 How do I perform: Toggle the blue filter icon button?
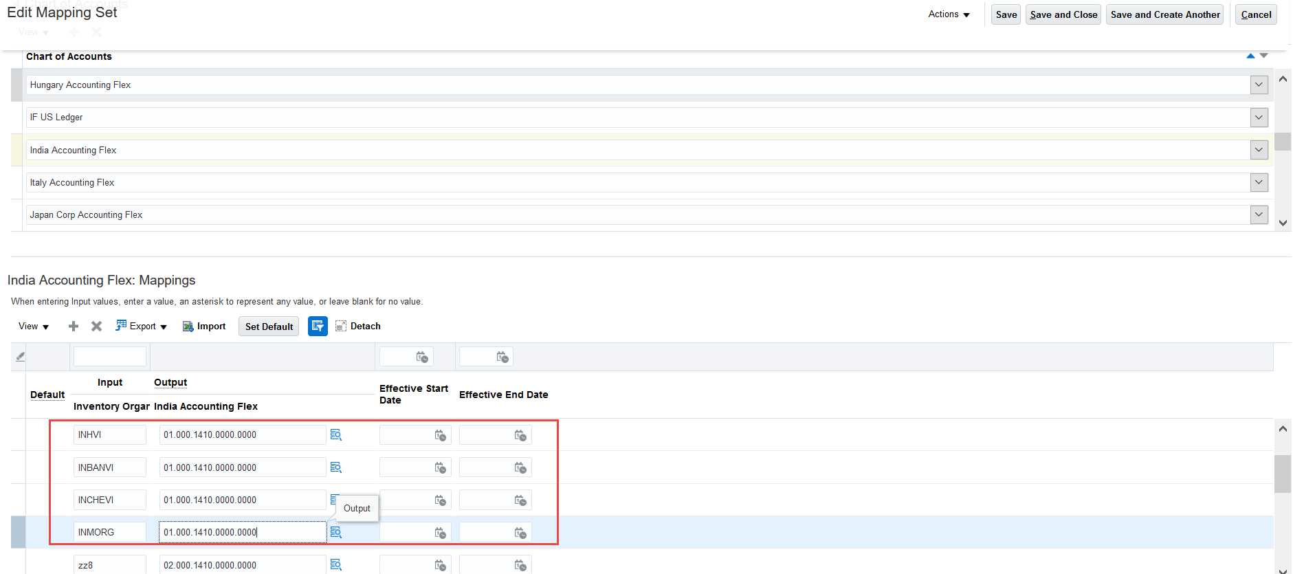[x=318, y=327]
